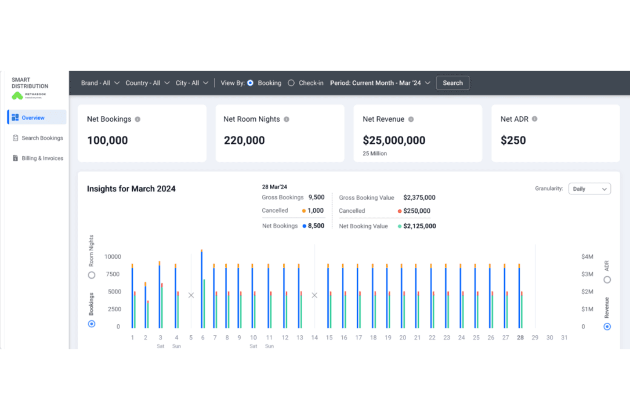Click the info icon beside Net ADR

click(x=535, y=119)
